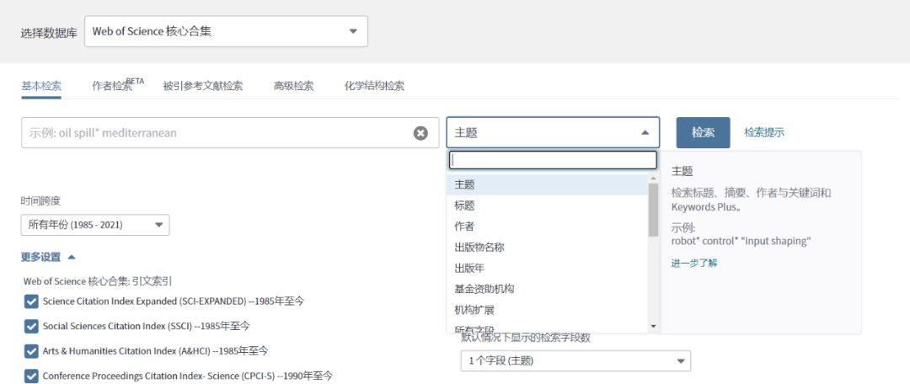Switch to the 作者检索 BETA tab
Viewport: 910px width, 384px height.
click(x=118, y=86)
